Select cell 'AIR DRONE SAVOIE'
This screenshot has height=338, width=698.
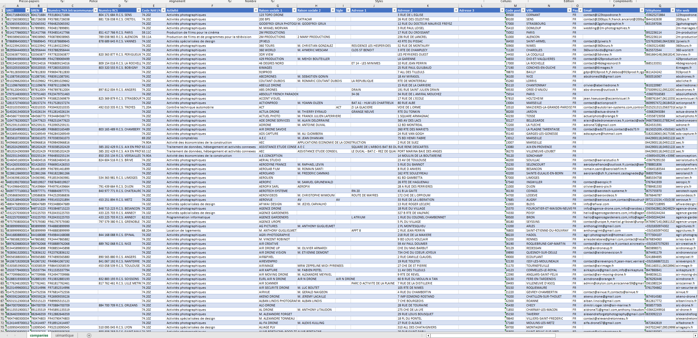(x=277, y=129)
